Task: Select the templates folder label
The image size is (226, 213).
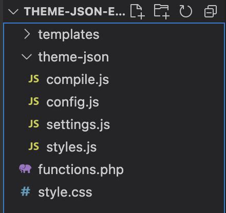Action: click(69, 34)
